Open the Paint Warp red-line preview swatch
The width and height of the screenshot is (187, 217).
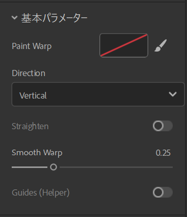[124, 45]
